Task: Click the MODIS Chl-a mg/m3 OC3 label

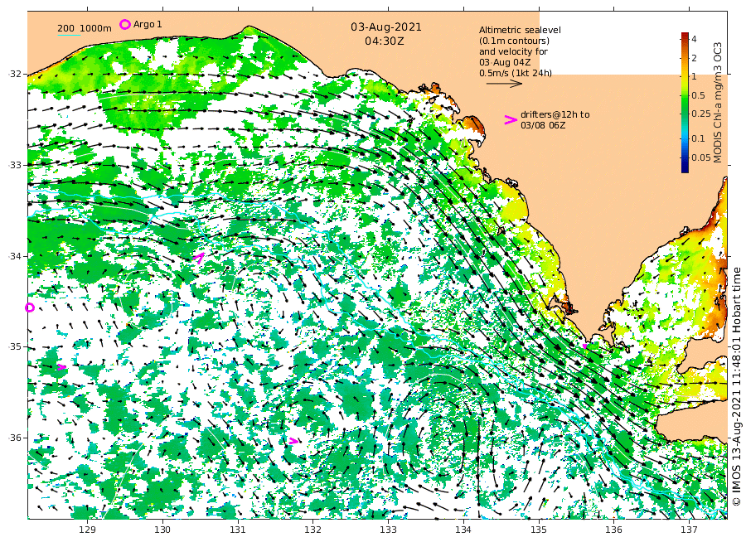Action: 718,103
